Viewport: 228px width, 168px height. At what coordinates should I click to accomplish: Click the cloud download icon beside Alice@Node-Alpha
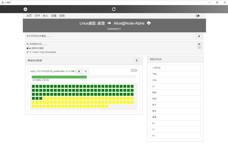click(149, 23)
